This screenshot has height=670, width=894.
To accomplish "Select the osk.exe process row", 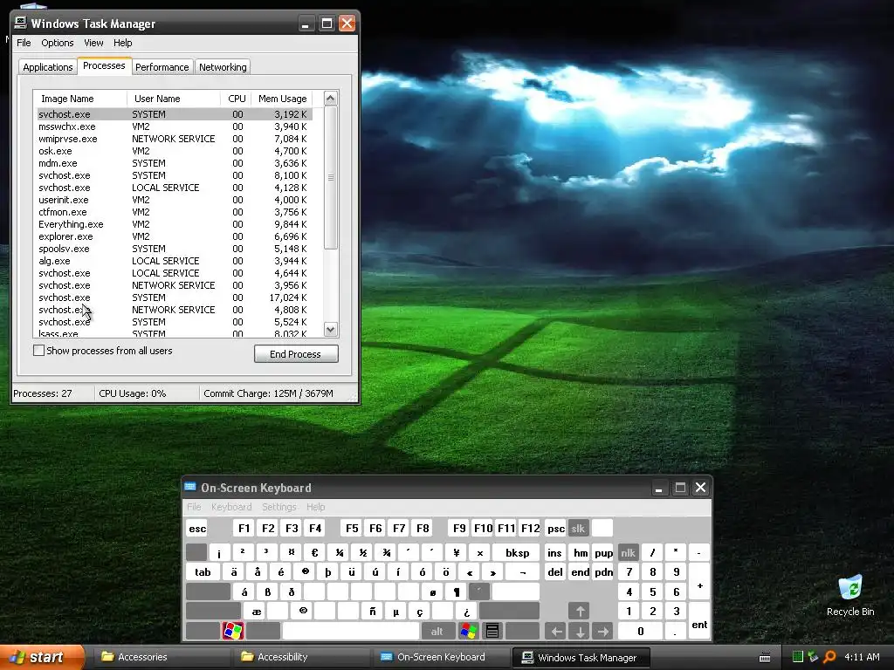I will [x=175, y=151].
